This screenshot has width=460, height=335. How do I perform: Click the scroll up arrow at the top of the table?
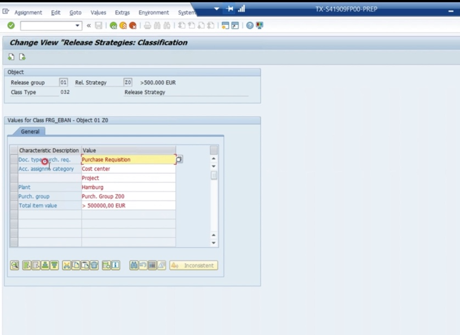point(214,159)
